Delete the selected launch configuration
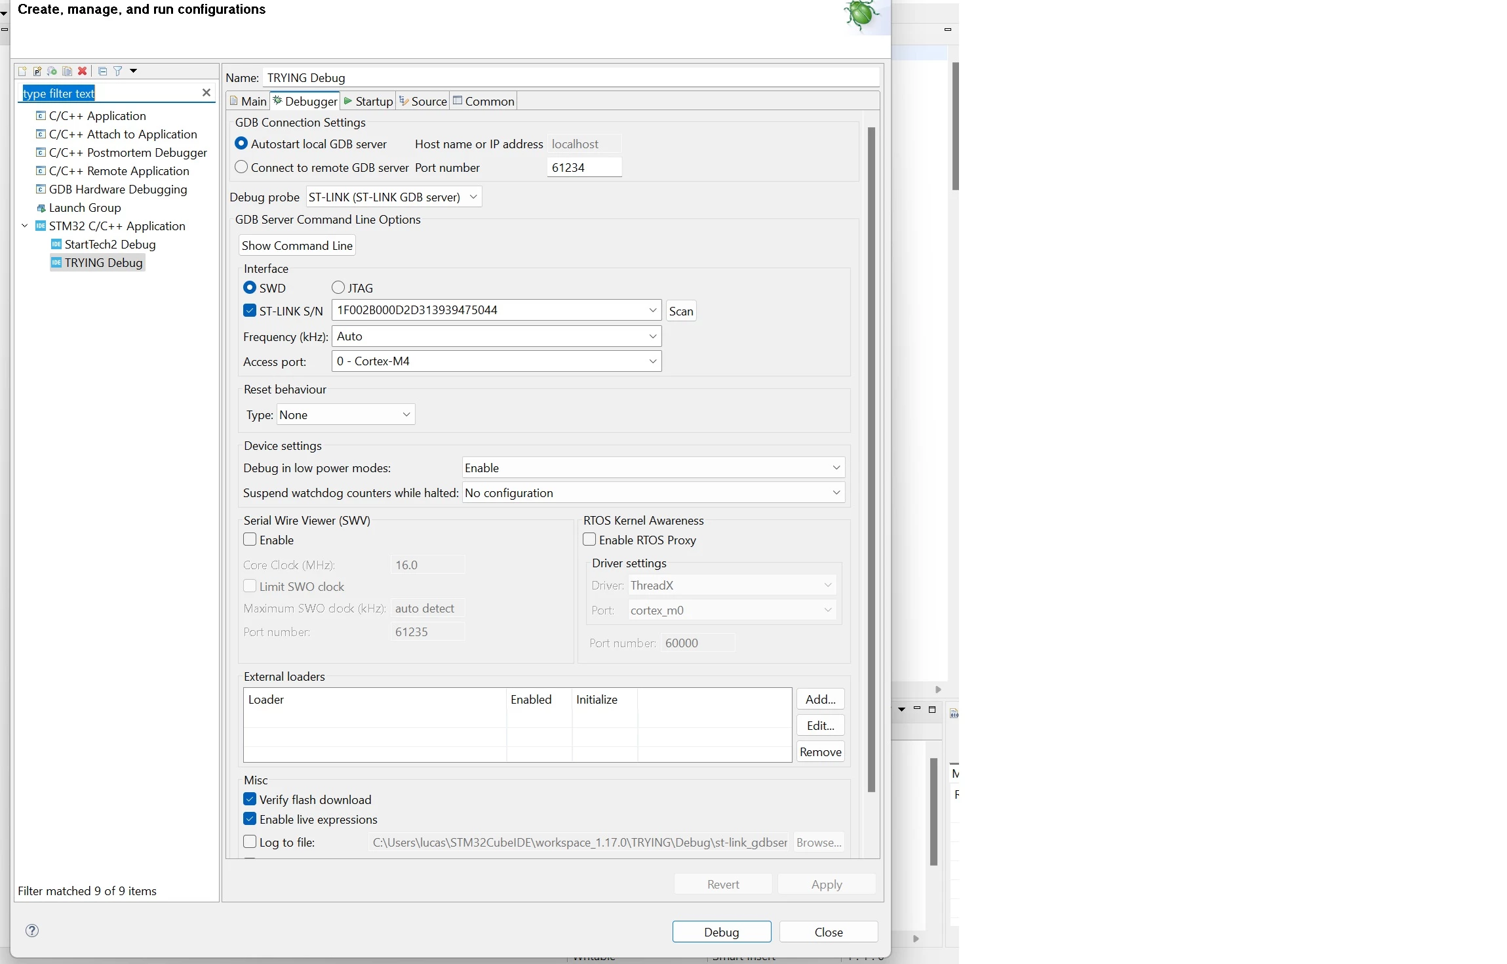The width and height of the screenshot is (1507, 964). tap(83, 71)
